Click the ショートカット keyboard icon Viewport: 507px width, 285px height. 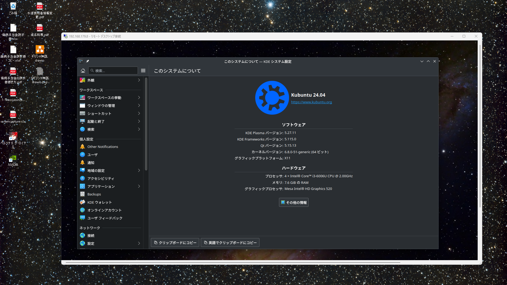82,113
